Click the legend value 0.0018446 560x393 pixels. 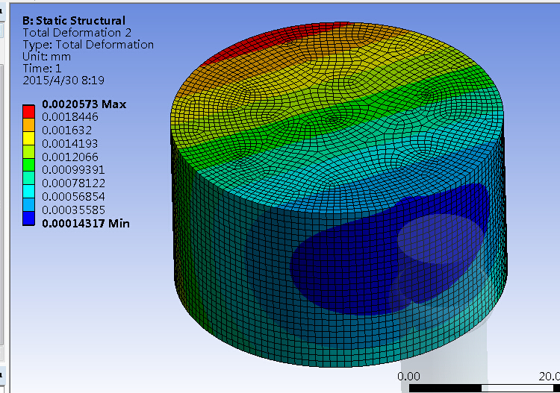click(70, 117)
